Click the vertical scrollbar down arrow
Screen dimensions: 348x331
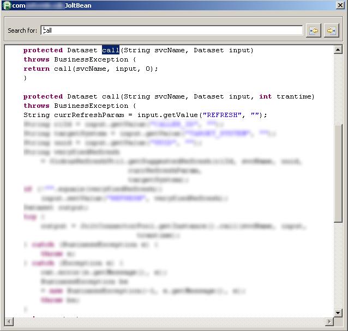[338, 313]
